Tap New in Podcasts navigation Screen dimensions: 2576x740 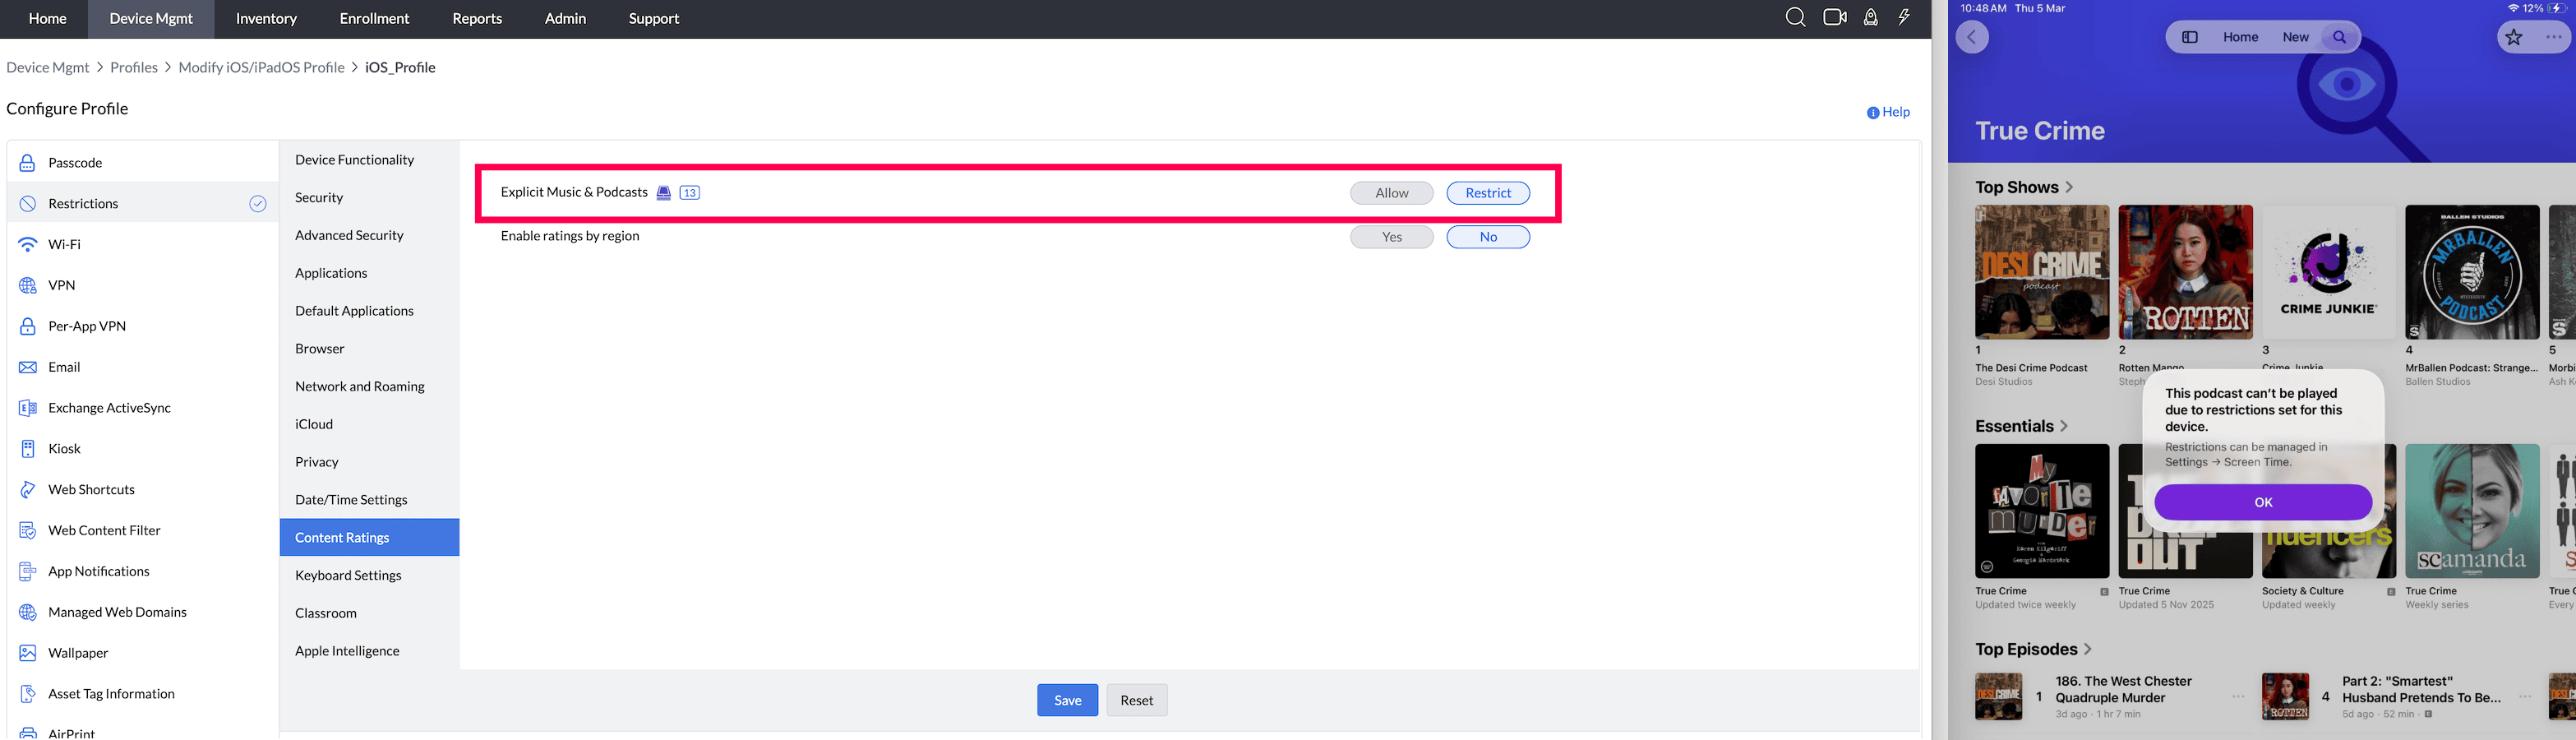2295,37
